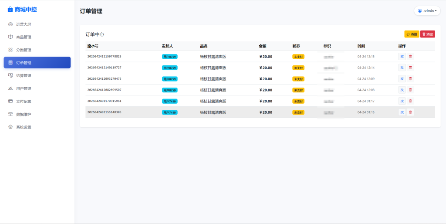Delete order 2026042401155148303 using trash icon
The image size is (446, 224).
[x=410, y=112]
